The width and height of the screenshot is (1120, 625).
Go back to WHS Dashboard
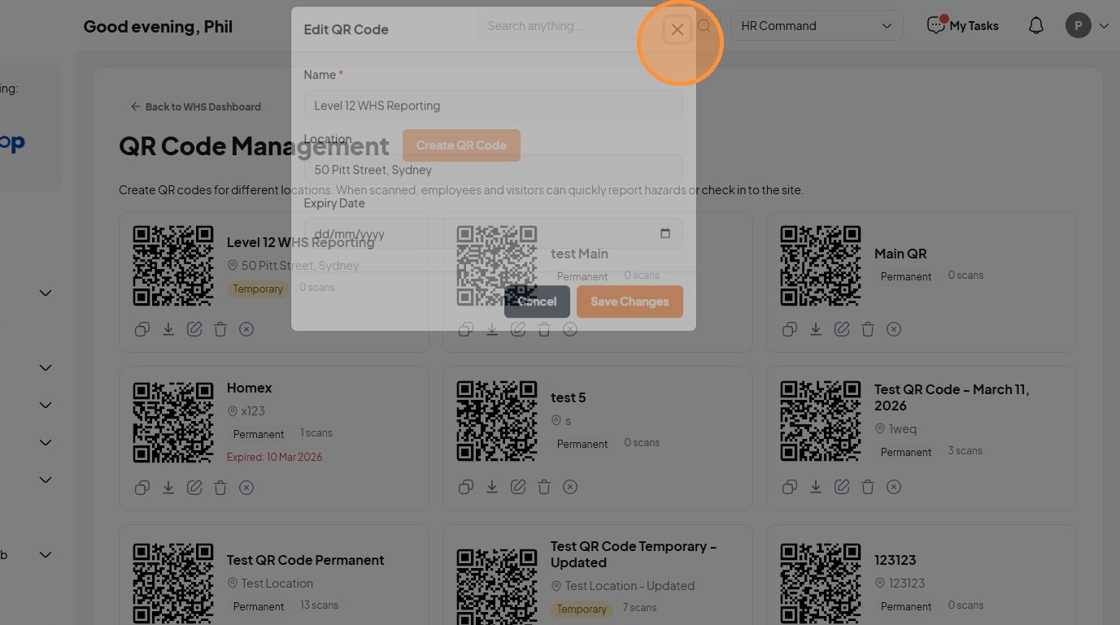coord(195,106)
